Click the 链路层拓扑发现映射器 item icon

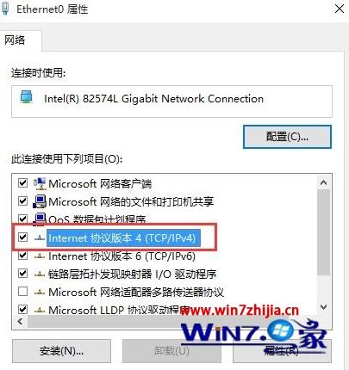click(x=40, y=274)
